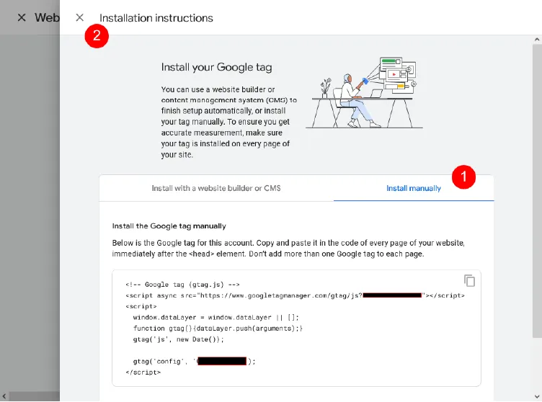The width and height of the screenshot is (542, 402).
Task: Click the Installation instructions title
Action: (x=156, y=18)
